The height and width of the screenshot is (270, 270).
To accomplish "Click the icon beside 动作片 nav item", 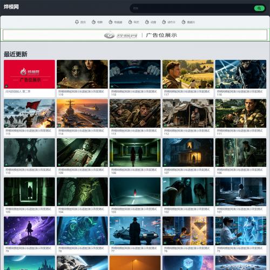I will [164, 22].
